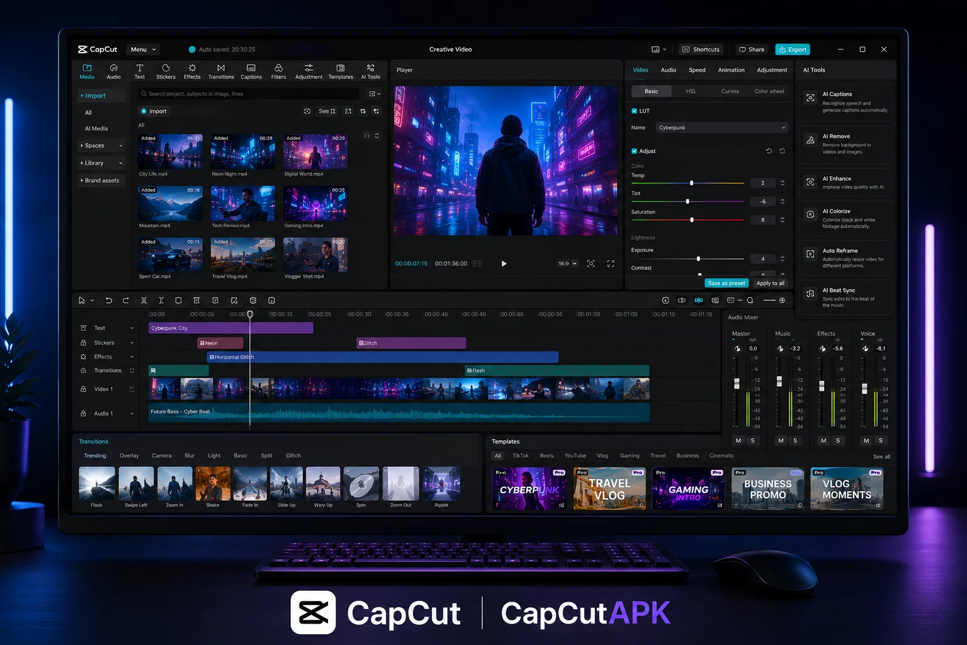Open the layout dropdown next to Shortcuts
The width and height of the screenshot is (967, 645).
pos(659,49)
